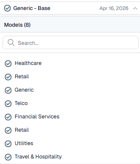140x164 pixels.
Task: Click the checkmark icon next to Telco
Action: tap(8, 104)
